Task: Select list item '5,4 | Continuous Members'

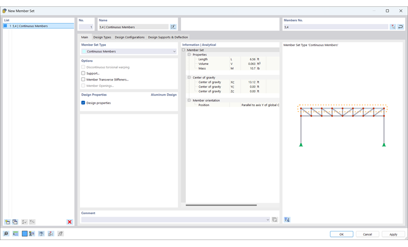Action: (39, 26)
